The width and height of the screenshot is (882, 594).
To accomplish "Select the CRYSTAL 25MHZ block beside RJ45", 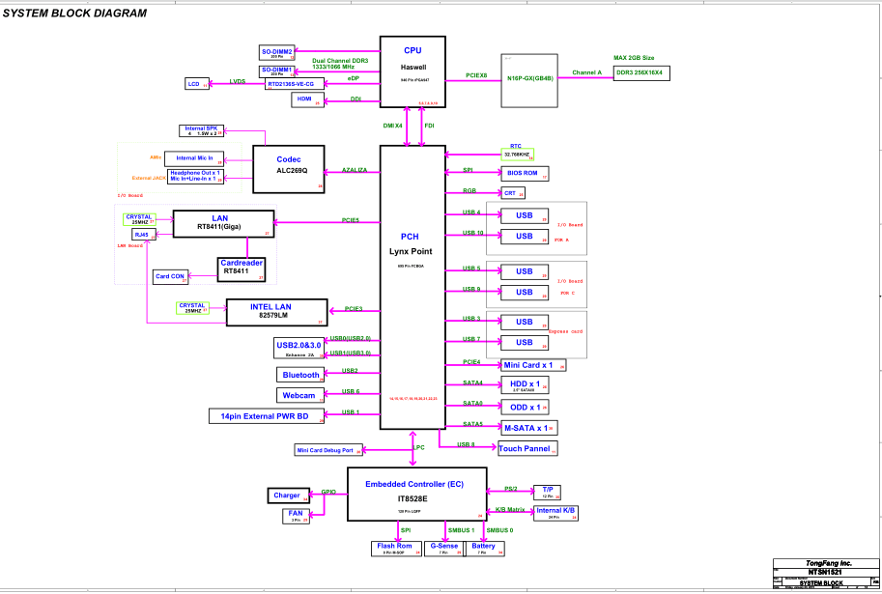I will (x=139, y=220).
